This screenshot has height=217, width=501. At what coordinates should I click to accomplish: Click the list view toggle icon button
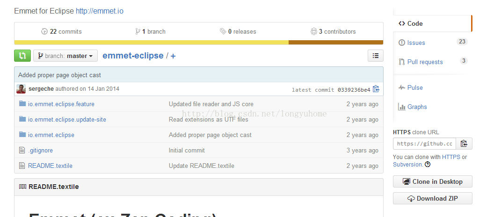pyautogui.click(x=376, y=56)
